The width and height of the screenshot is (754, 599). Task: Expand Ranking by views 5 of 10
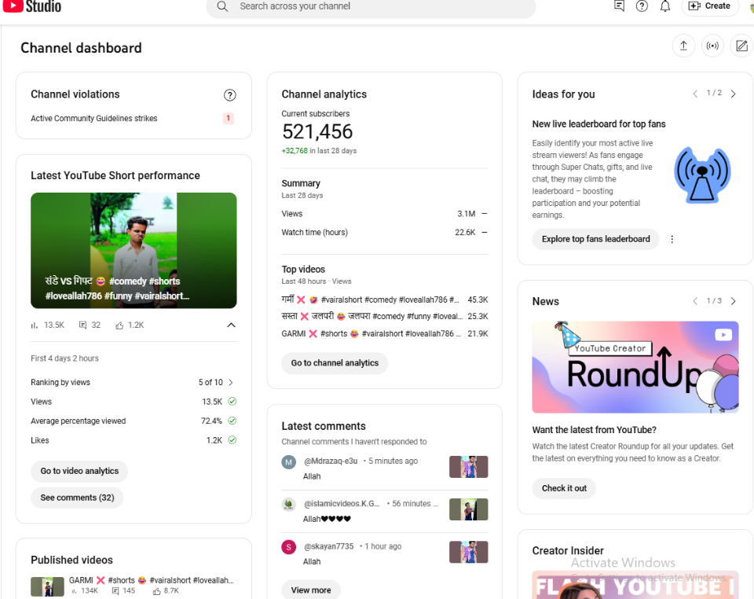click(230, 382)
